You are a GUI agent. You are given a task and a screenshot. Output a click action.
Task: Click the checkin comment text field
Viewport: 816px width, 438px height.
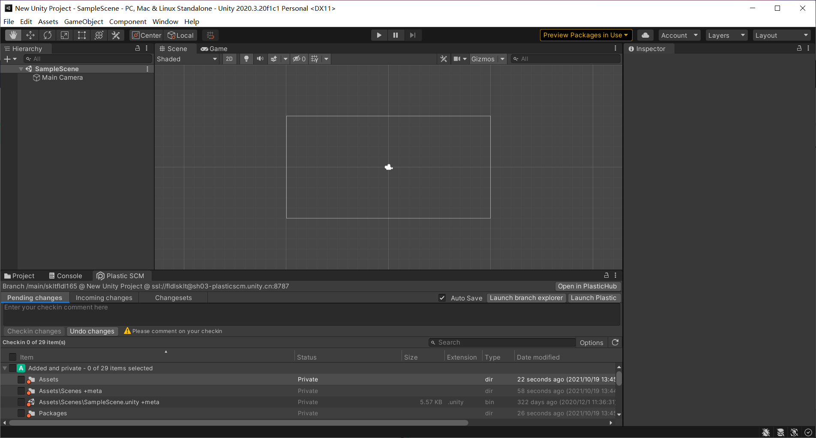311,314
